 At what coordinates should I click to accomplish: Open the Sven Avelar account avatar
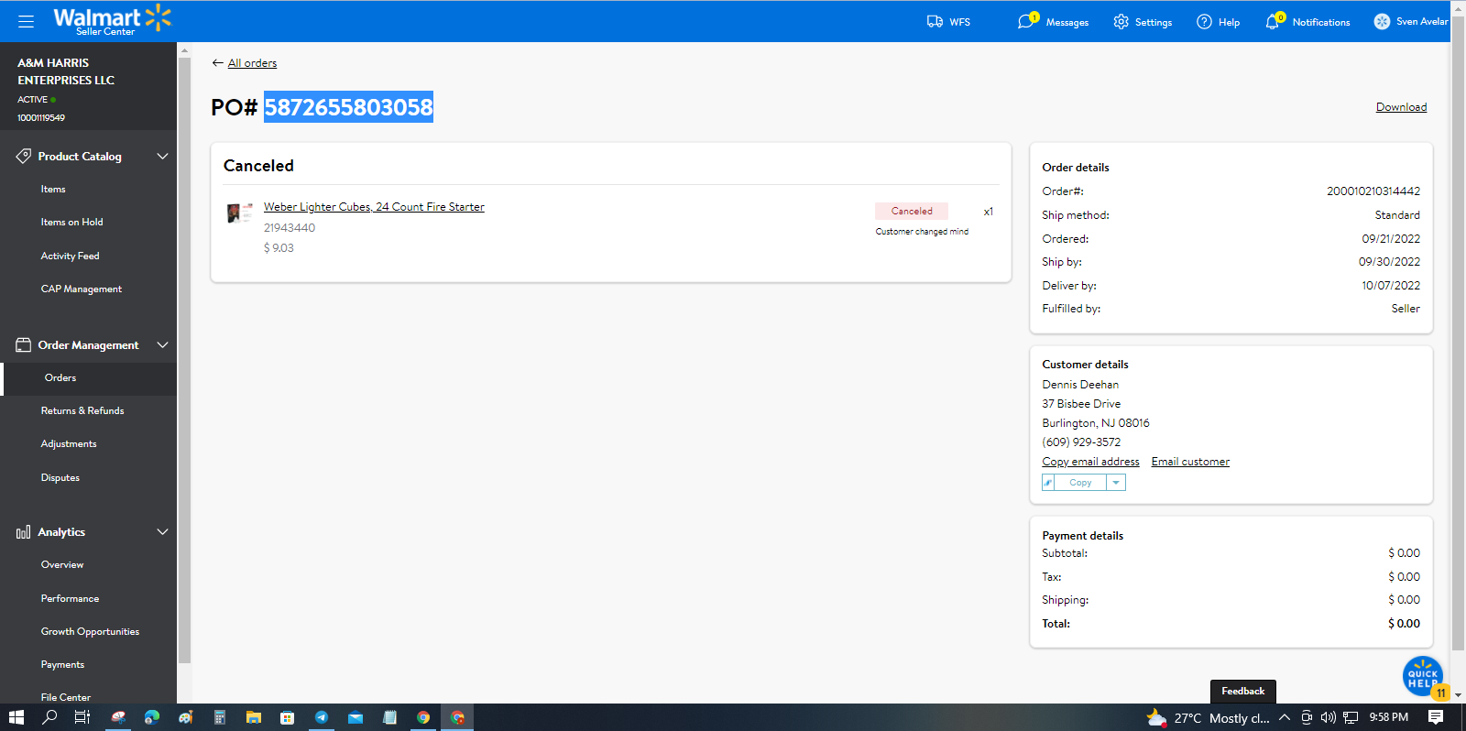coord(1382,22)
